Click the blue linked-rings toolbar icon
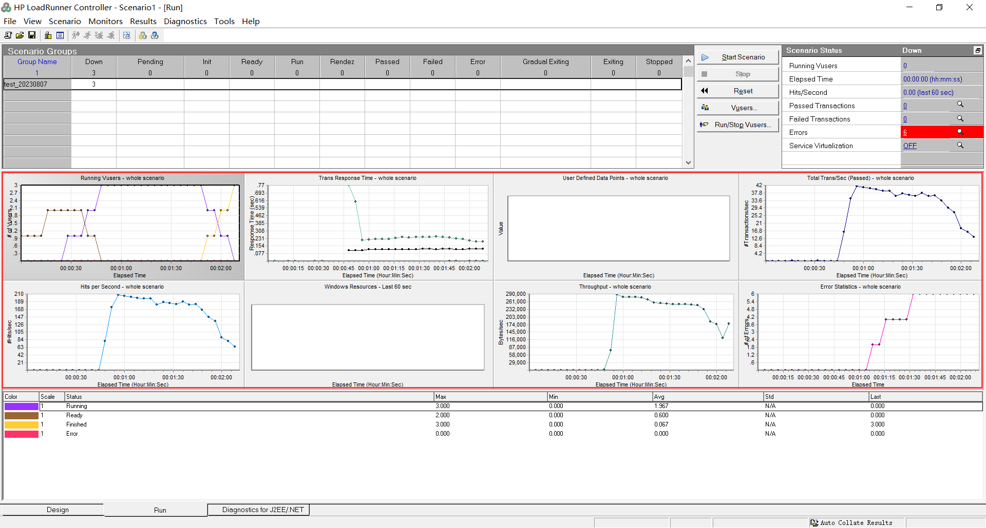 pyautogui.click(x=155, y=35)
